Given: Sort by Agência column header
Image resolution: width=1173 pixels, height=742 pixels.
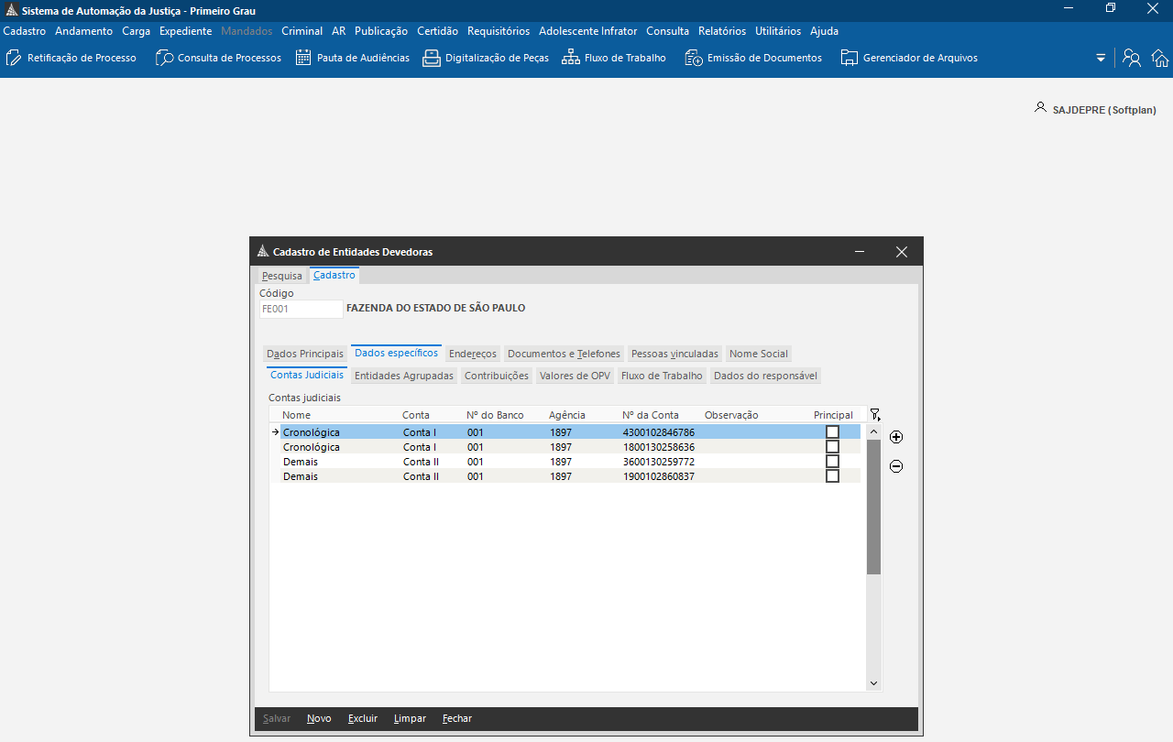Looking at the screenshot, I should [567, 415].
